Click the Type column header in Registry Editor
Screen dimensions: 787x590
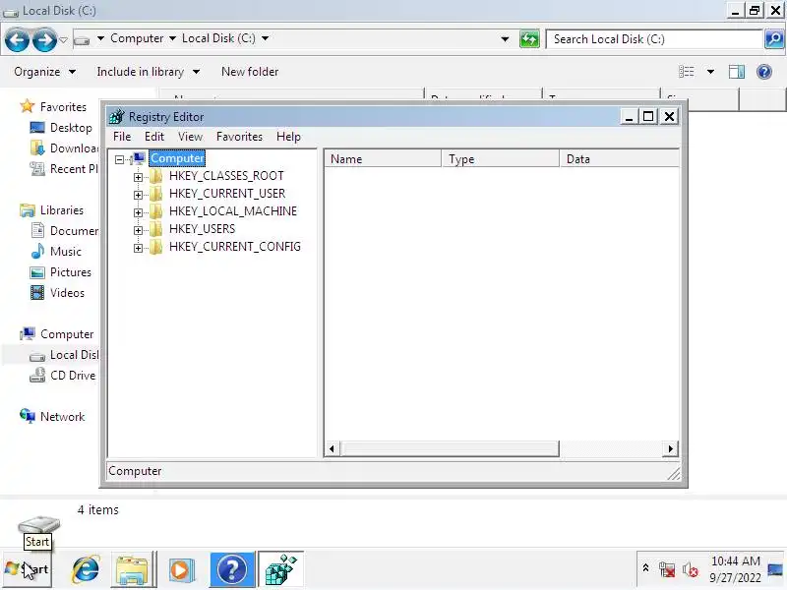pyautogui.click(x=501, y=159)
